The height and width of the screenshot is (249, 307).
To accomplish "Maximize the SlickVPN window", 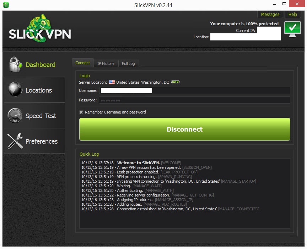I will [x=284, y=4].
